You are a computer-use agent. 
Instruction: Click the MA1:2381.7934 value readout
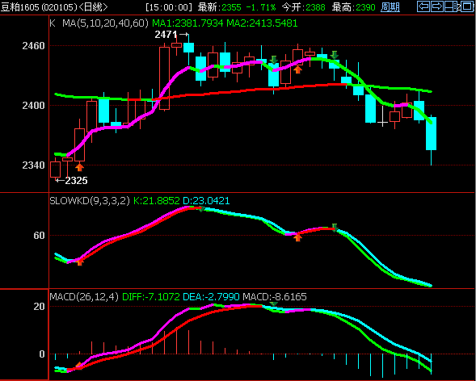point(187,23)
